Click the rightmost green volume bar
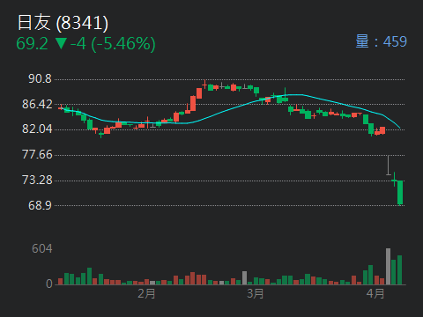This screenshot has height=317, width=423. coord(399,270)
